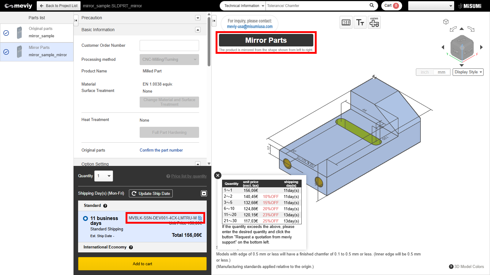Open the Display Style dropdown

[468, 72]
